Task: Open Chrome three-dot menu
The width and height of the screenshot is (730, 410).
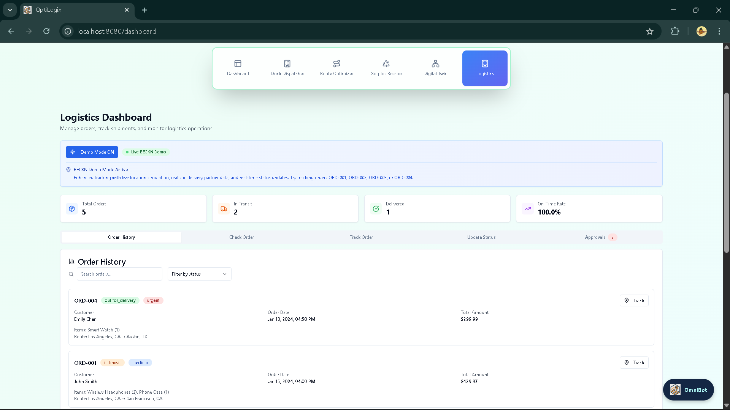Action: pos(719,31)
